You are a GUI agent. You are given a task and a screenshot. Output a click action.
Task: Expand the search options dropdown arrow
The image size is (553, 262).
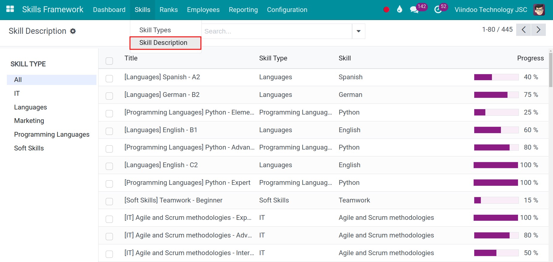click(x=358, y=31)
